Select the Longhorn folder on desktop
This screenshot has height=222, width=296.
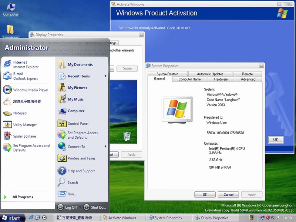point(10,32)
